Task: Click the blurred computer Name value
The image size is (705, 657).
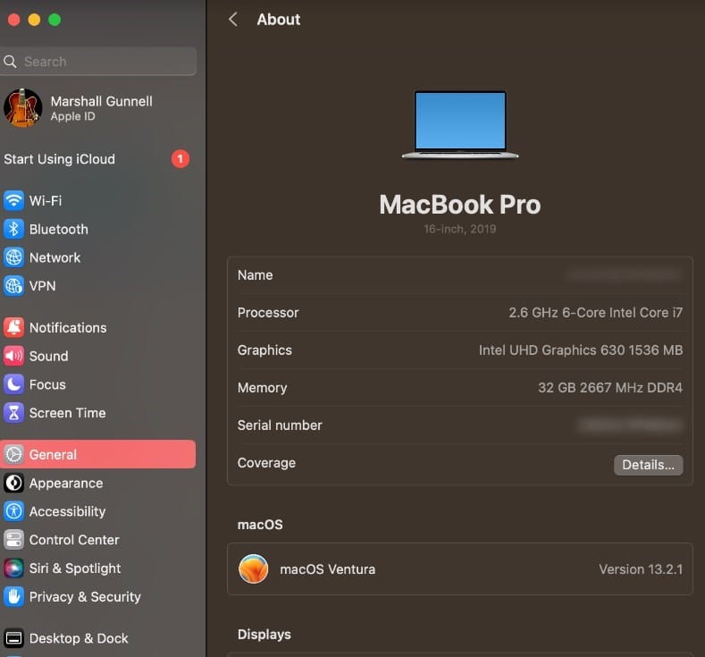Action: coord(624,274)
